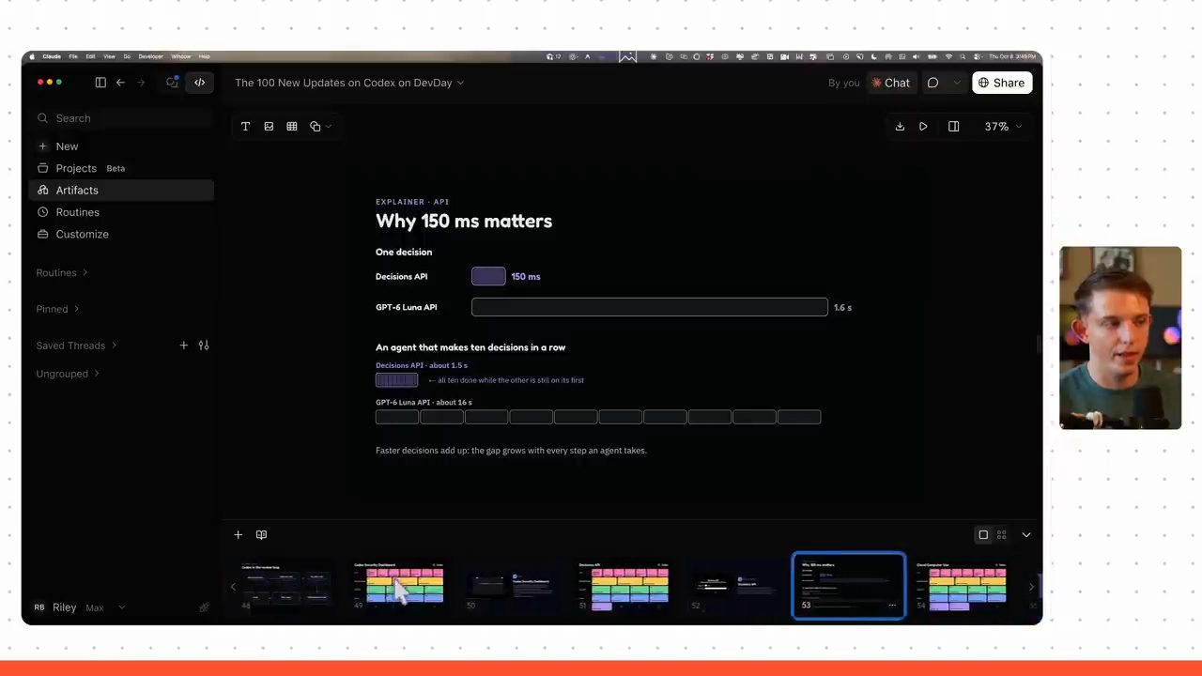Go back with the left arrow

coord(120,83)
